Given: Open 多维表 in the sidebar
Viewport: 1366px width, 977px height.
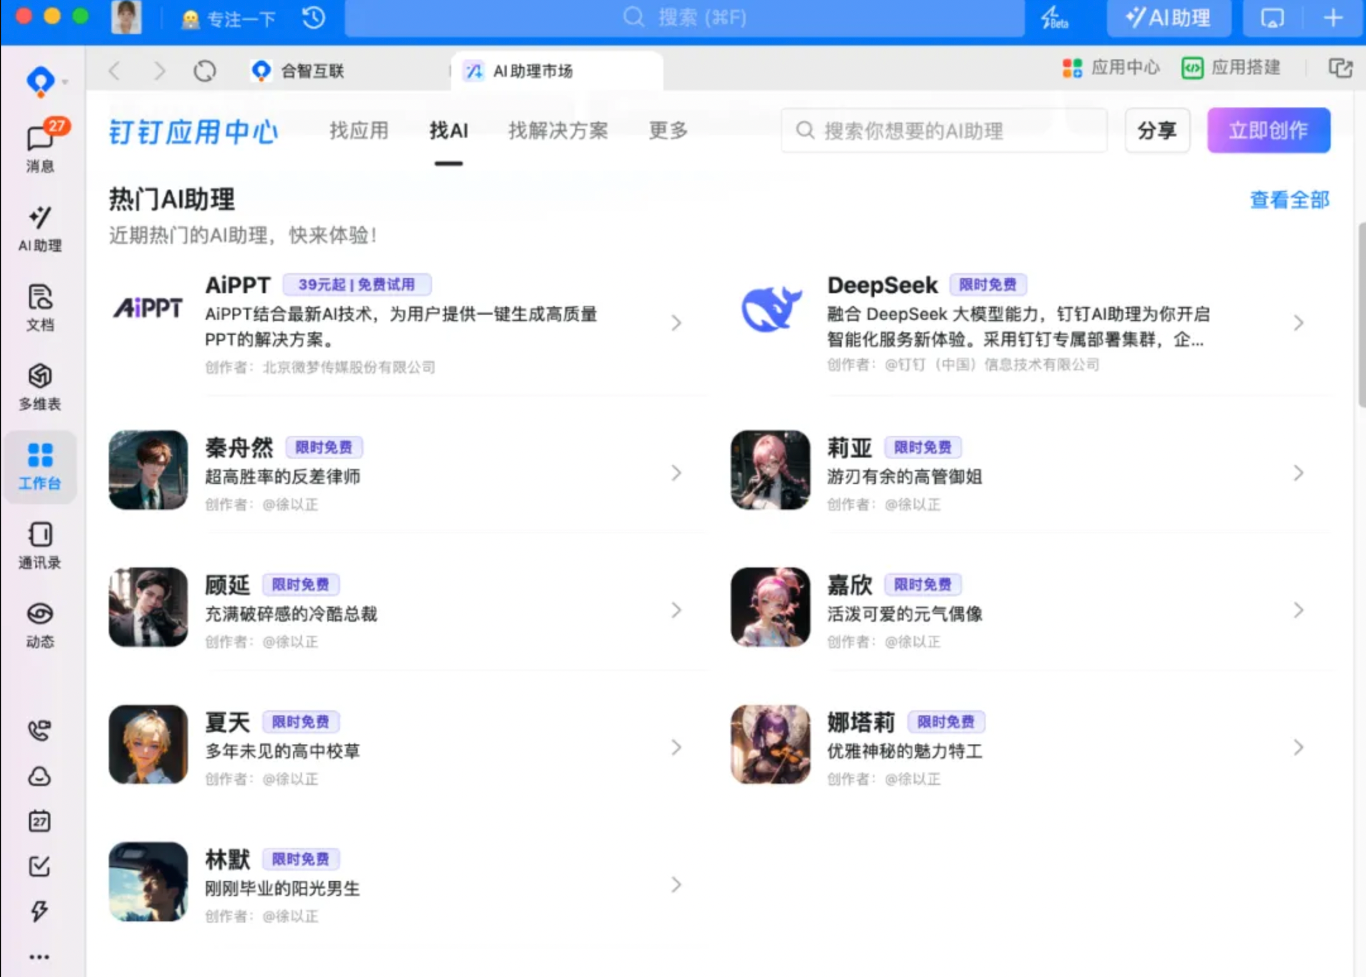Looking at the screenshot, I should coord(40,387).
